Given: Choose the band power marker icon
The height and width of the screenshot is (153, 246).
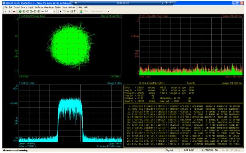Looking at the screenshot, I should click(71, 11).
